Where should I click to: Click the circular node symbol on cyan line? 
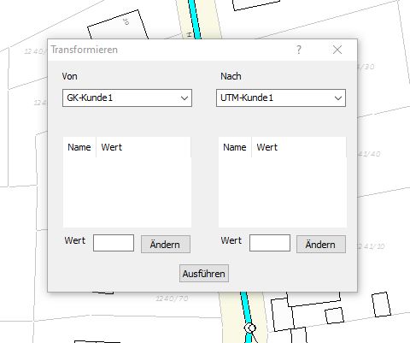(250, 328)
